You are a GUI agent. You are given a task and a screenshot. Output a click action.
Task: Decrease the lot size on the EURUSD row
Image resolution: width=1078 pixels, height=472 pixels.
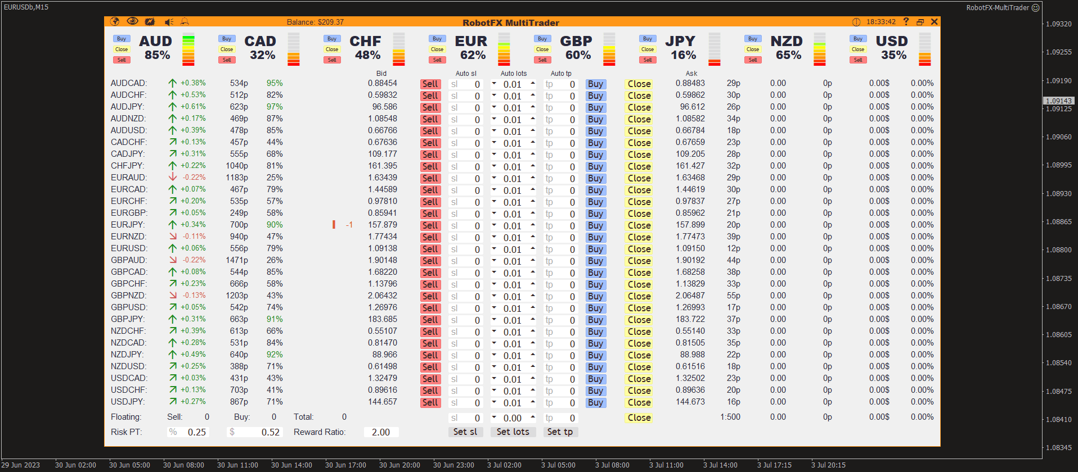494,248
